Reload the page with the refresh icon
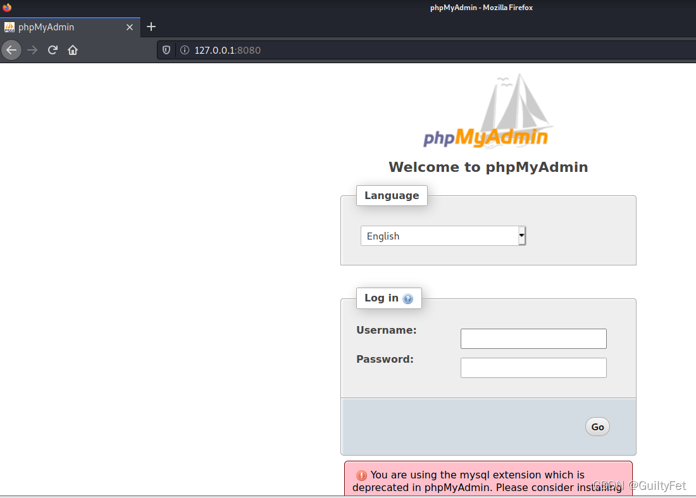696x498 pixels. click(x=53, y=50)
